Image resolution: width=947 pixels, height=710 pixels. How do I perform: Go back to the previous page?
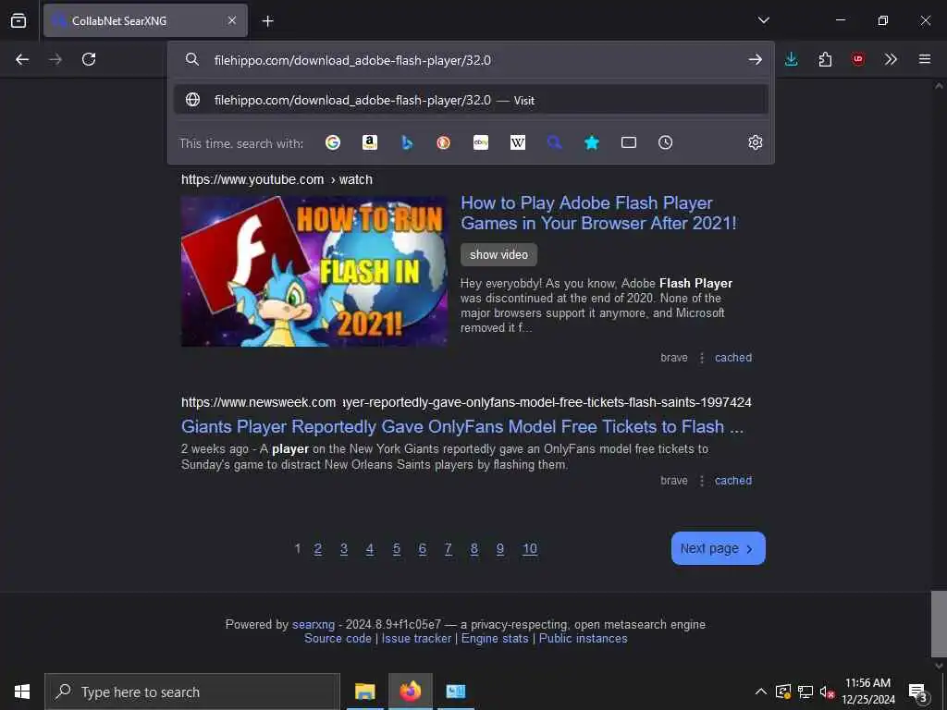tap(22, 59)
